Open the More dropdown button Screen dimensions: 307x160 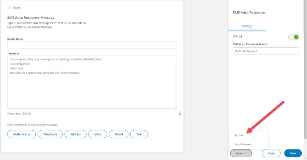pos(241,153)
